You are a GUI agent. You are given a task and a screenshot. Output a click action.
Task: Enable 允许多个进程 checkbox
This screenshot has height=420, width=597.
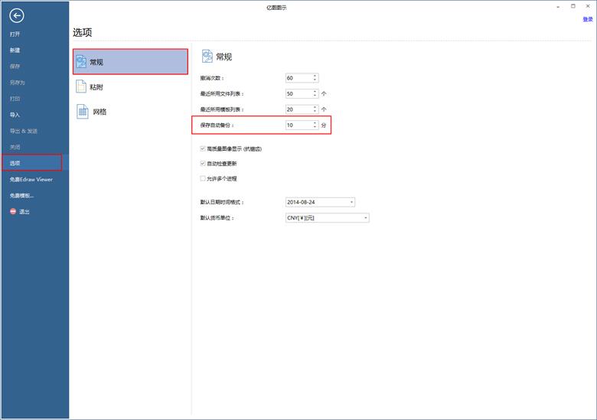202,178
